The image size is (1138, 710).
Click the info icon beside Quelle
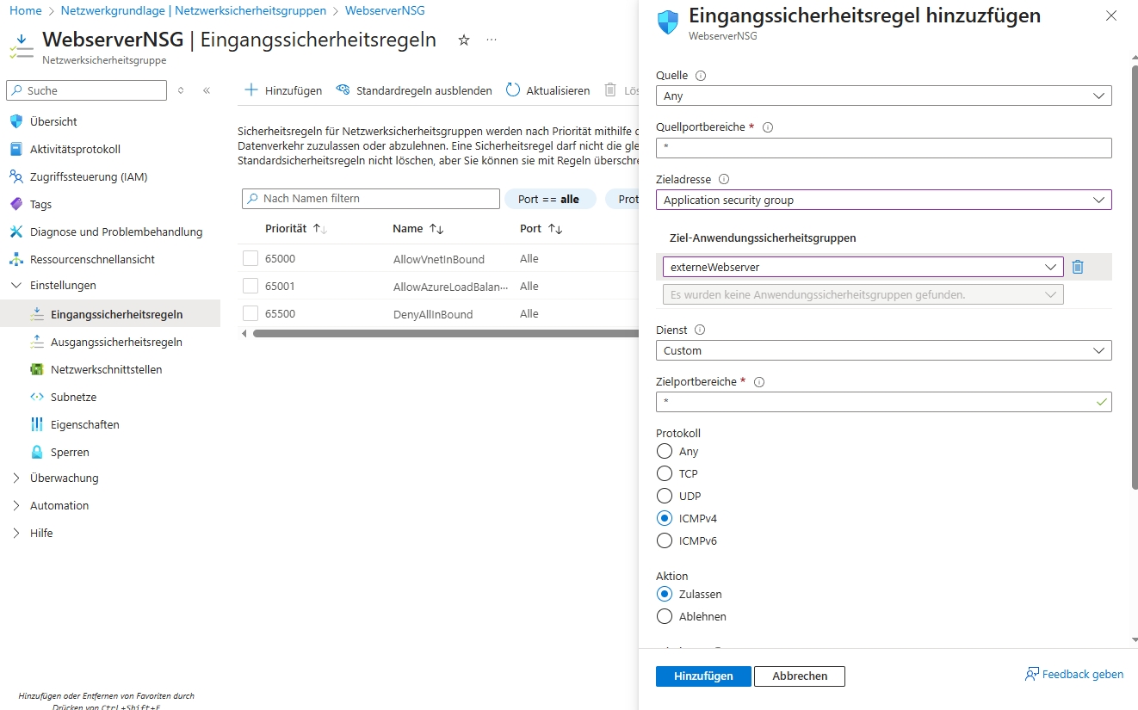tap(700, 76)
